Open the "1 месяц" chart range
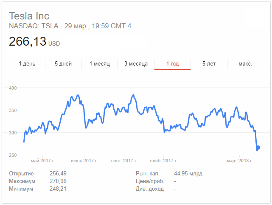Viewport: 272px width, 205px height. tap(100, 64)
